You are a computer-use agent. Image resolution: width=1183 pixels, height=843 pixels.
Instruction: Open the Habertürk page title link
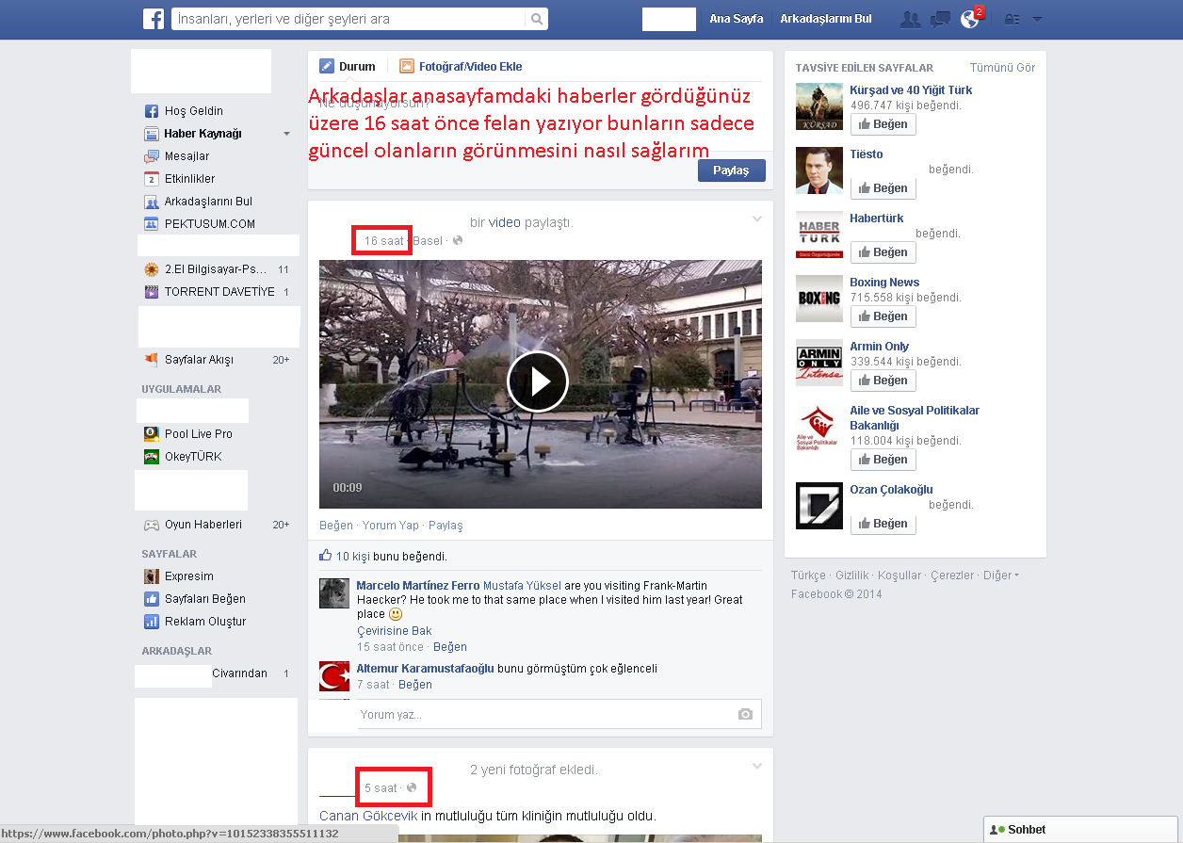[877, 219]
